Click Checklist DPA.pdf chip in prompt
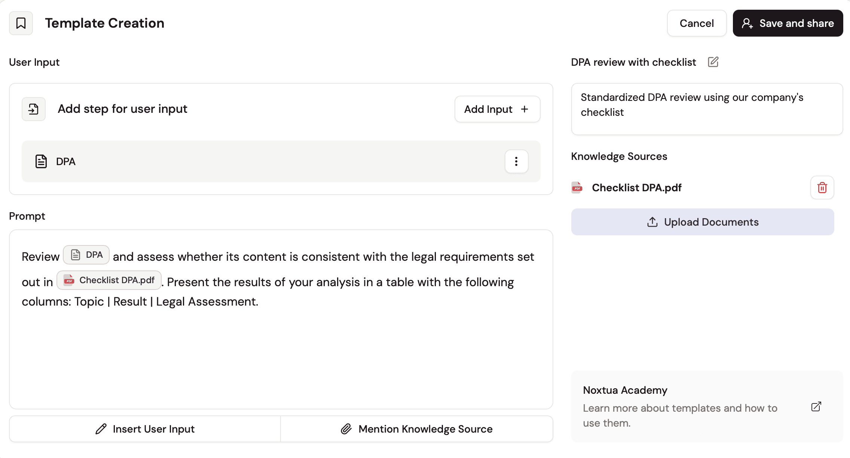 [x=109, y=281]
